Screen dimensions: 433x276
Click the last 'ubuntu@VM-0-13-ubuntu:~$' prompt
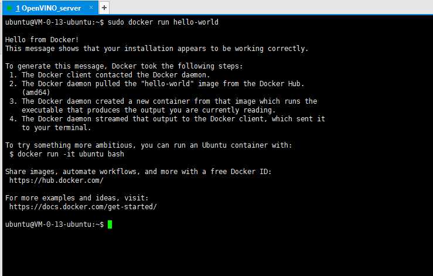pos(54,224)
